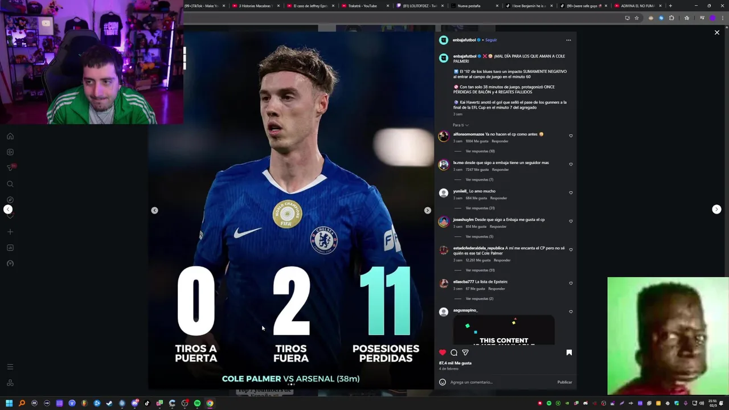
Task: Click the comment bubble icon
Action: [x=454, y=352]
